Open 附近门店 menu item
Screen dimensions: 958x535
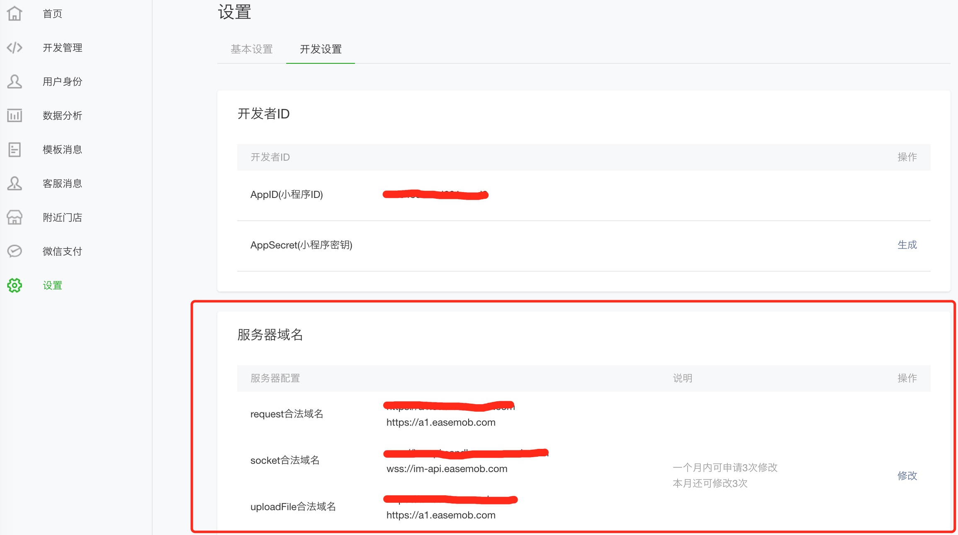[x=63, y=217]
